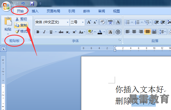The image size is (171, 110).
Task: Open the line spacing menu
Action: click(163, 32)
